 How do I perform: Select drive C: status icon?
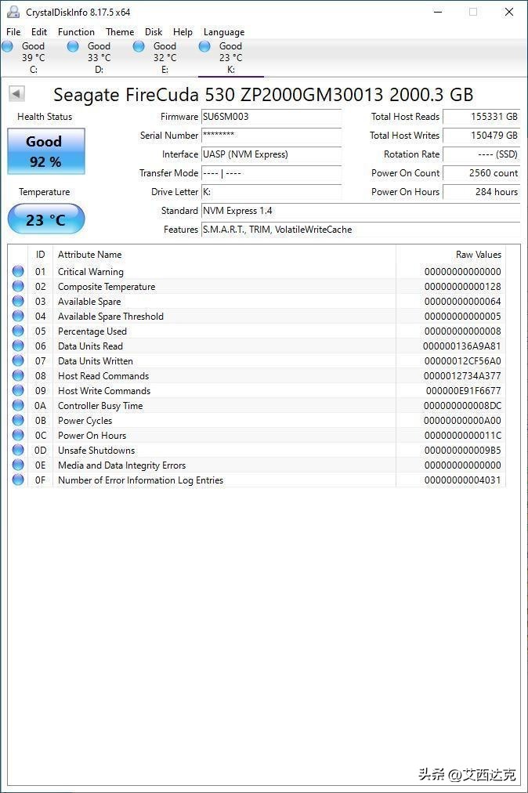(x=7, y=46)
